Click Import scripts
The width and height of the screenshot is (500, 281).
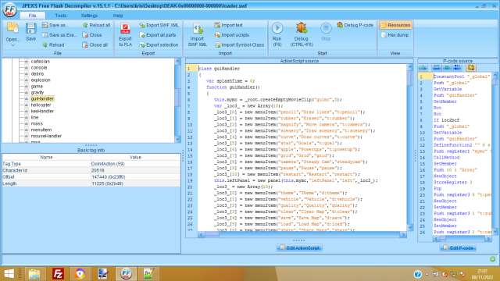(x=232, y=35)
